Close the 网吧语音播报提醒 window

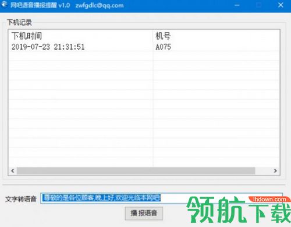pos(281,5)
